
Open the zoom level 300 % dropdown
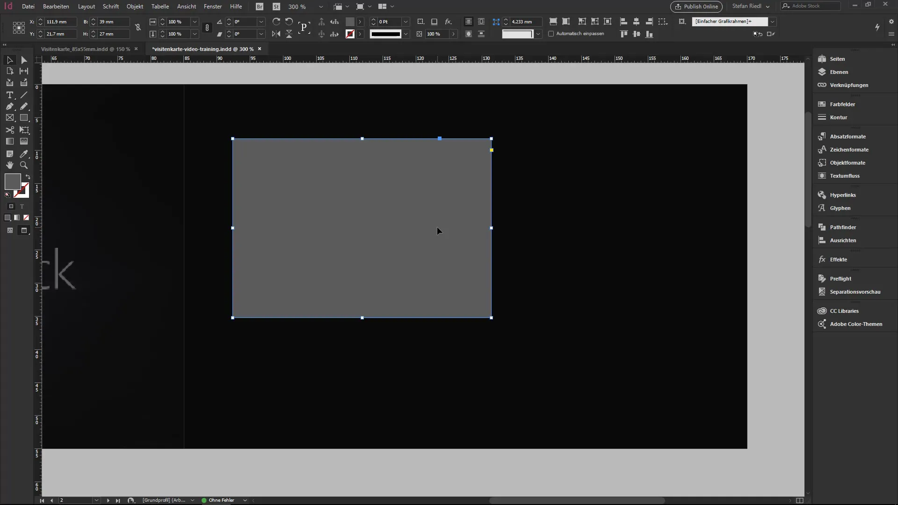point(321,7)
